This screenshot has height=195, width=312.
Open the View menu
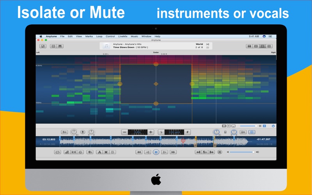[x=79, y=36]
